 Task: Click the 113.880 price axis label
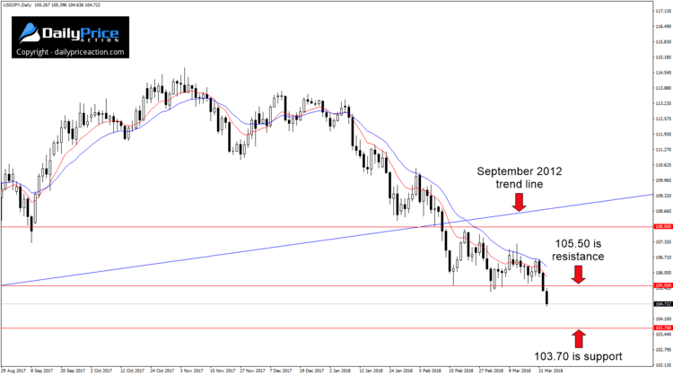coord(663,88)
